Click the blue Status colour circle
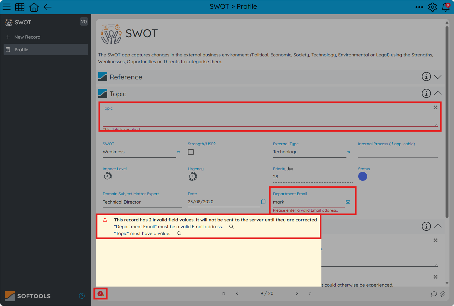 point(363,176)
